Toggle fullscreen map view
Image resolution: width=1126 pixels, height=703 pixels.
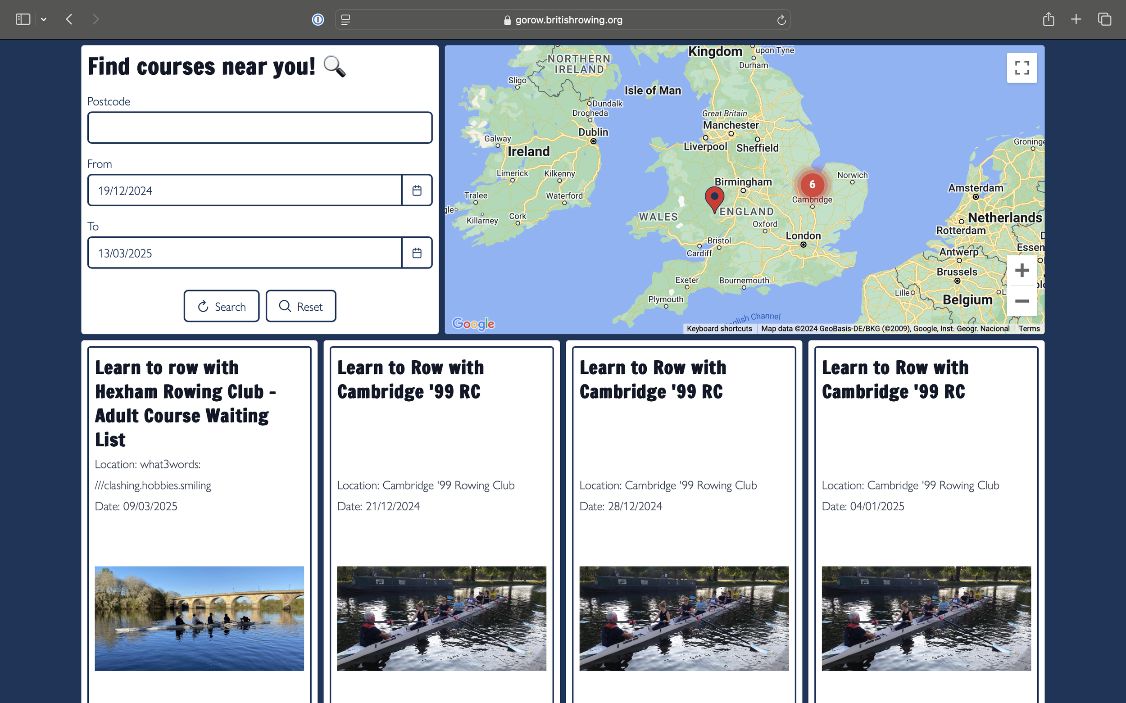(1022, 68)
